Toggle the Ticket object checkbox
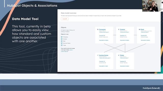Viewport: 163px width, 91px height. click(62, 45)
